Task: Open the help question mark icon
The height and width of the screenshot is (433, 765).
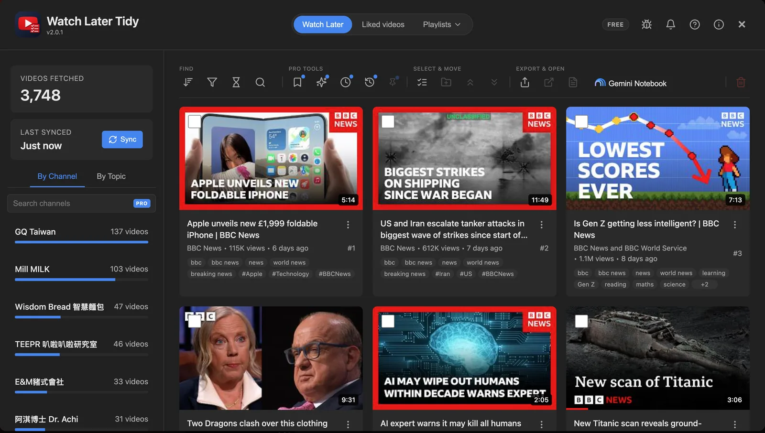Action: point(695,24)
